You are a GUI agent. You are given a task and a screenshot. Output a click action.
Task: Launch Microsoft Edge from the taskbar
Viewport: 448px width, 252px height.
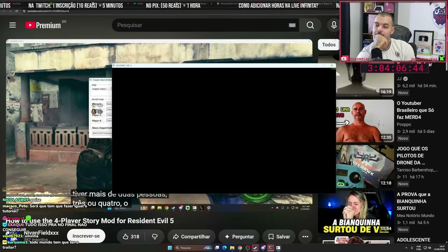coord(225,248)
